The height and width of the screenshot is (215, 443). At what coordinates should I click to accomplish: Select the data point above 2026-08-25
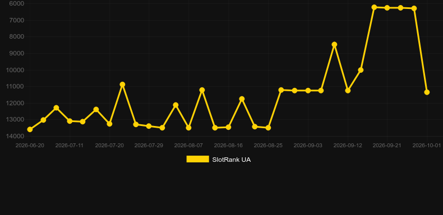coord(268,128)
